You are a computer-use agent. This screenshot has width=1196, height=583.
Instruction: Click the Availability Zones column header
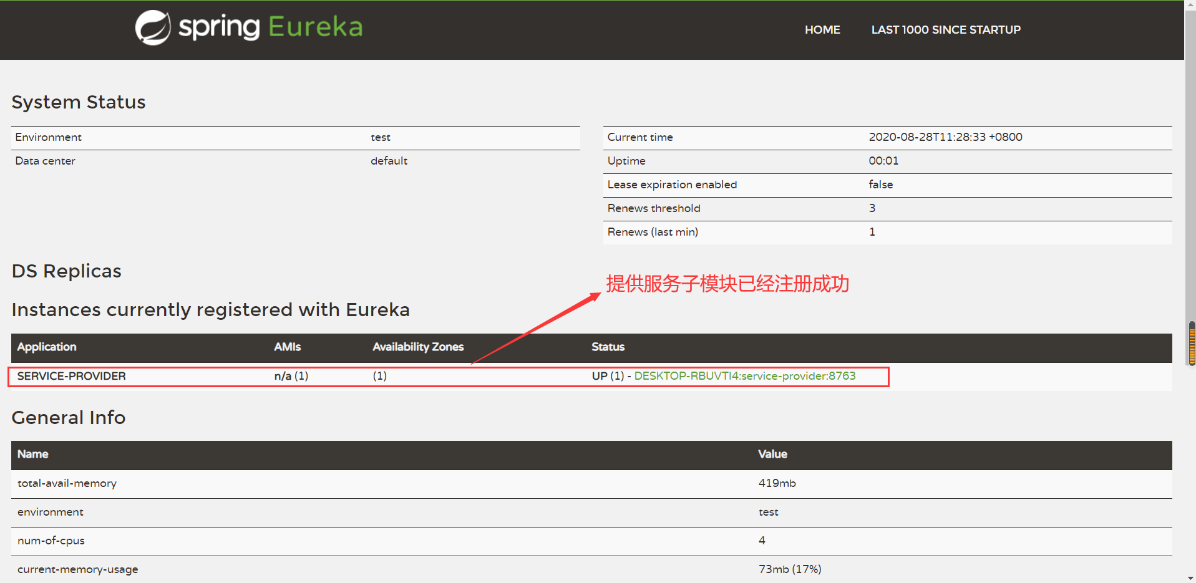[x=417, y=347]
